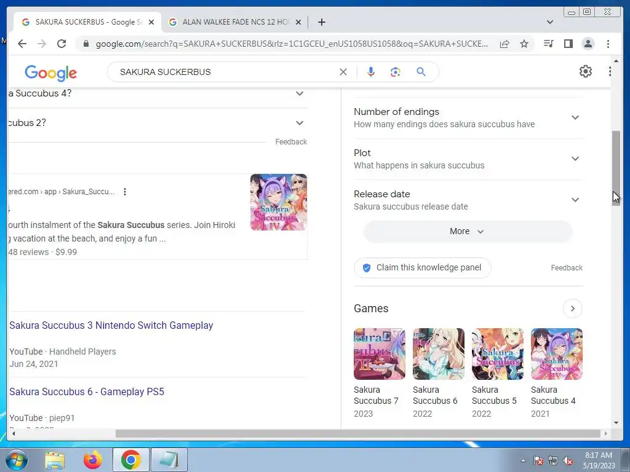Open a new browser tab
This screenshot has width=630, height=472.
click(321, 22)
